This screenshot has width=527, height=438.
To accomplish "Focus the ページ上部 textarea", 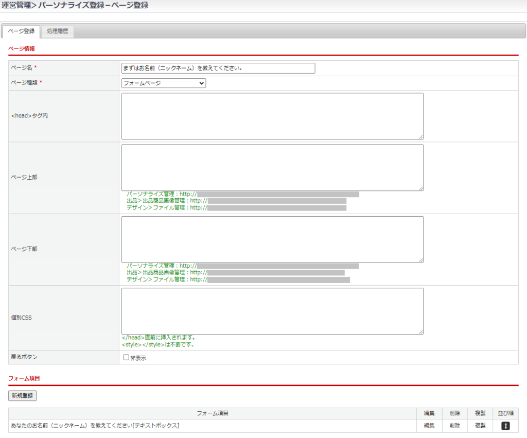I will tap(272, 168).
